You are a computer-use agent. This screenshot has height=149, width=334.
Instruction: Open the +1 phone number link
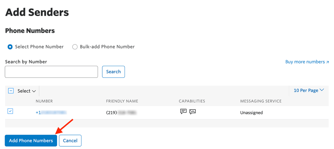51,113
